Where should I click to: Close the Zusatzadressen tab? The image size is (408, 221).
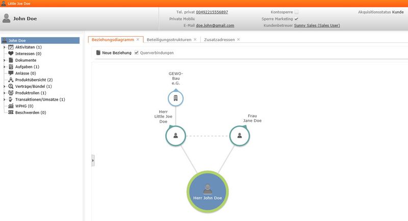(x=239, y=40)
